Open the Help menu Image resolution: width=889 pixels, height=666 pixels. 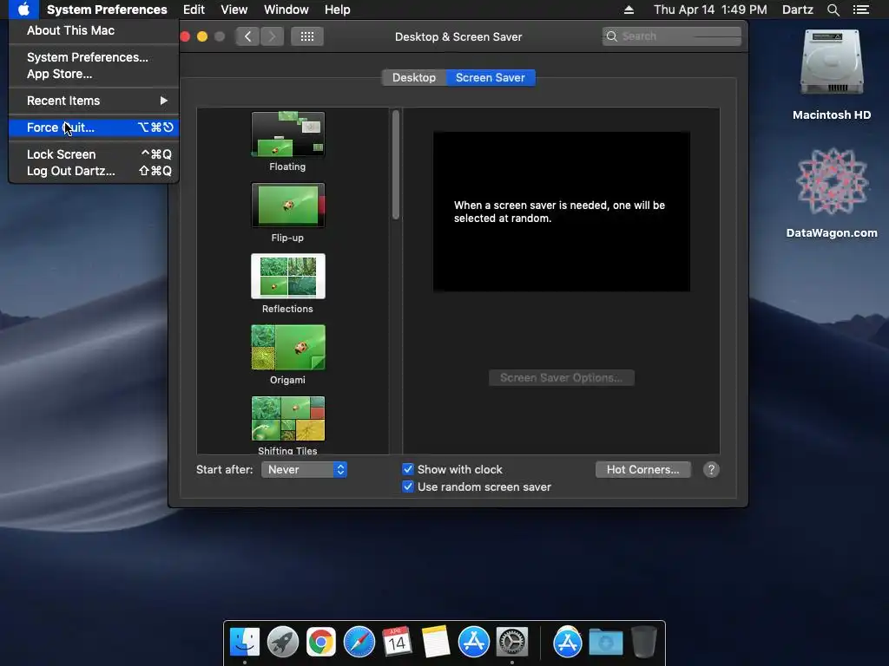[x=338, y=10]
